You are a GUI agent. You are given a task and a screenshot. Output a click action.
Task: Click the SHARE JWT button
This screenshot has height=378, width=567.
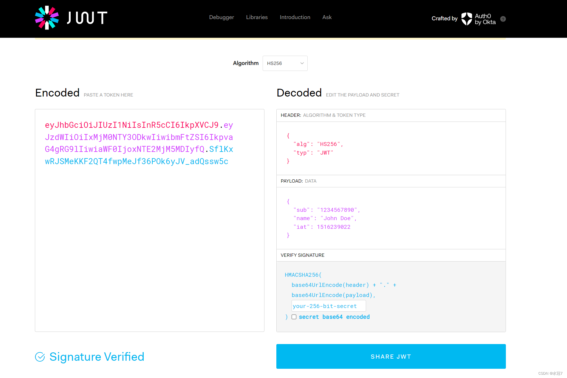(x=391, y=357)
